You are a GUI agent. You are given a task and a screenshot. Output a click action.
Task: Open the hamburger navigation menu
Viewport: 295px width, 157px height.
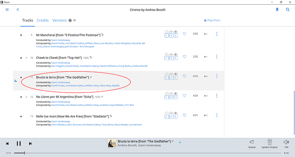(x=7, y=9)
